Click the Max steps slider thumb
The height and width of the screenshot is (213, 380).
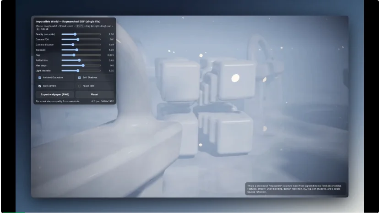coord(83,66)
